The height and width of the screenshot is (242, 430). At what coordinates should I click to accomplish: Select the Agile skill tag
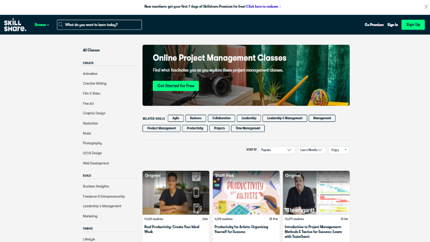coord(176,118)
